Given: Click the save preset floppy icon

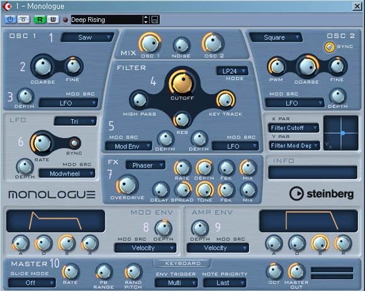Looking at the screenshot, I should (155, 20).
